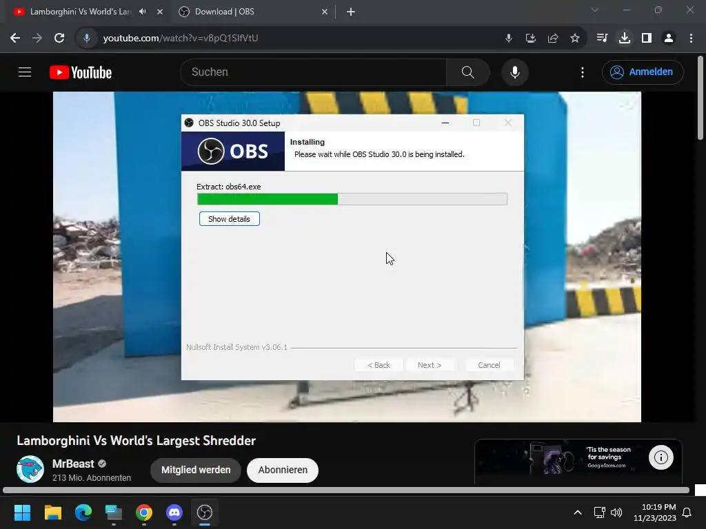The height and width of the screenshot is (529, 706).
Task: Open the Chrome three-dot menu
Action: point(691,39)
